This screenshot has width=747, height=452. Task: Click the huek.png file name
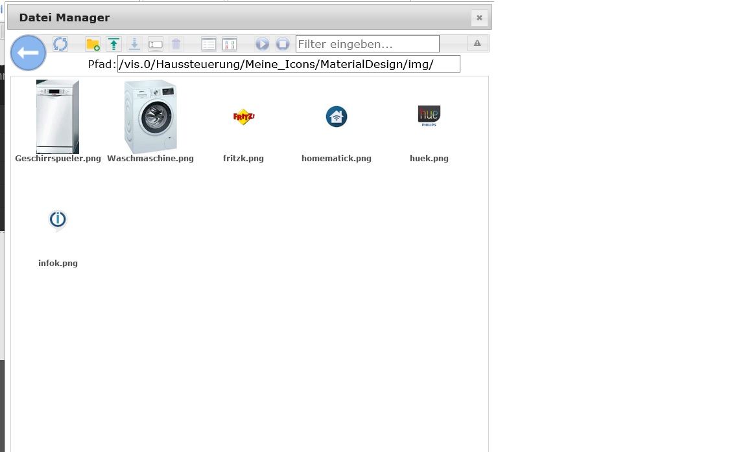[x=429, y=159]
